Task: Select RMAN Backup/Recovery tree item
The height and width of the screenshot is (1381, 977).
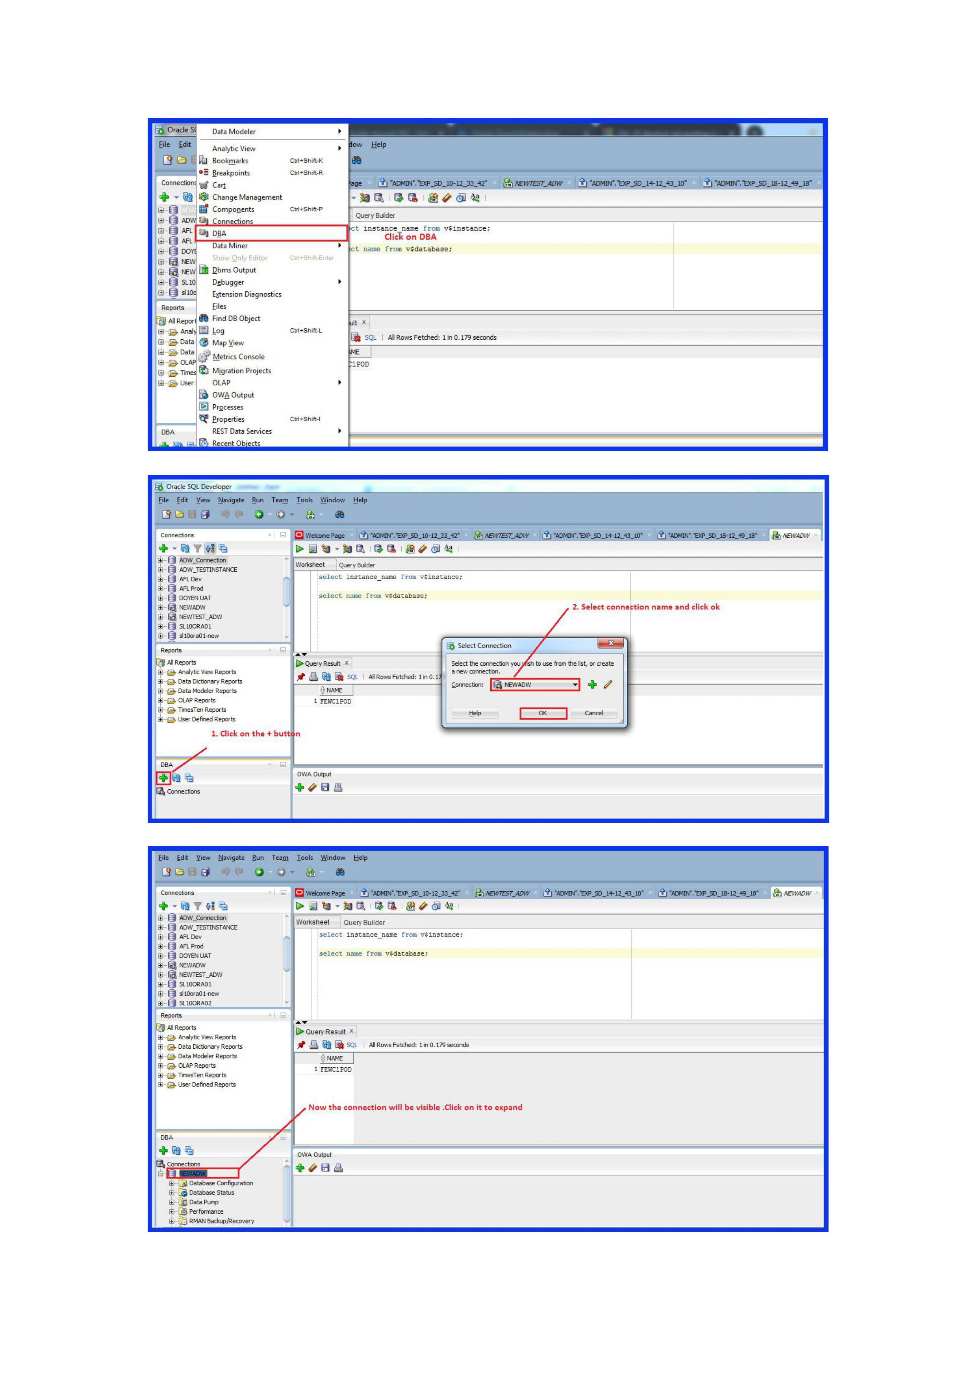Action: [x=221, y=1221]
